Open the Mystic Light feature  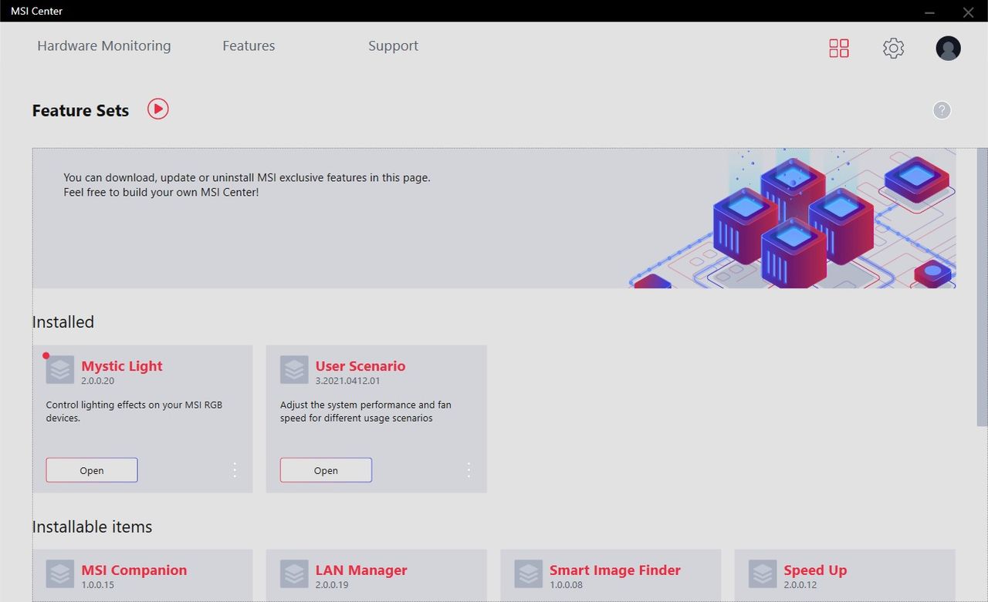(x=92, y=470)
